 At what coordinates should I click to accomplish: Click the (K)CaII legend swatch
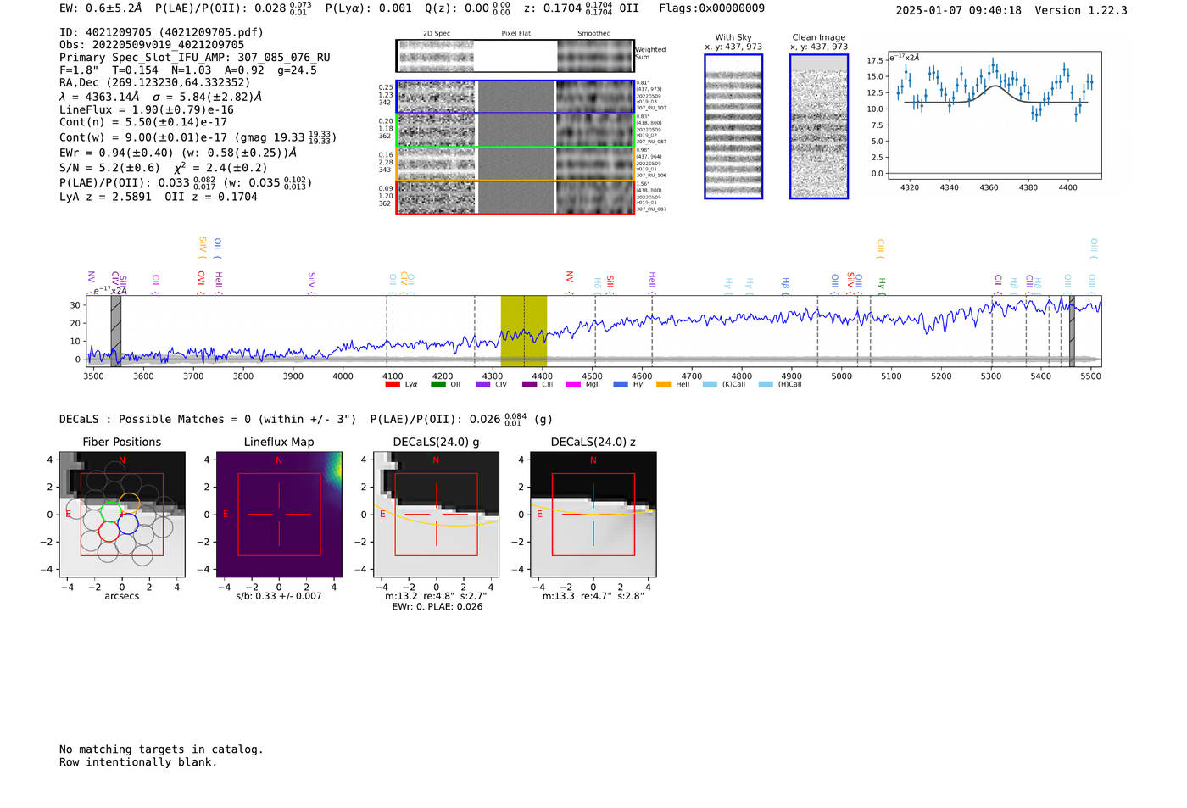710,384
